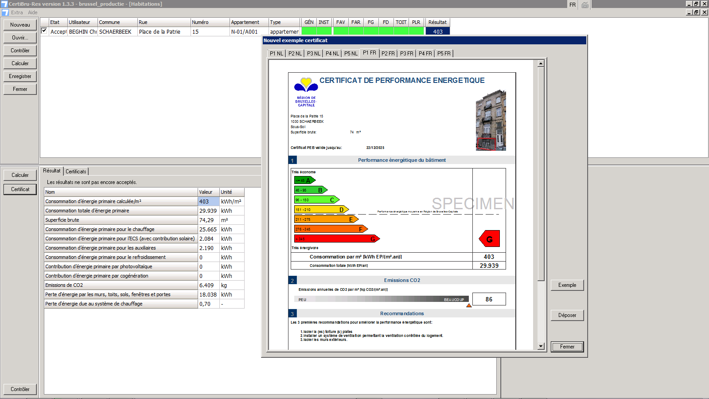Screen dimensions: 709x399
Task: Click the keyboard icon in the language bar
Action: click(585, 5)
